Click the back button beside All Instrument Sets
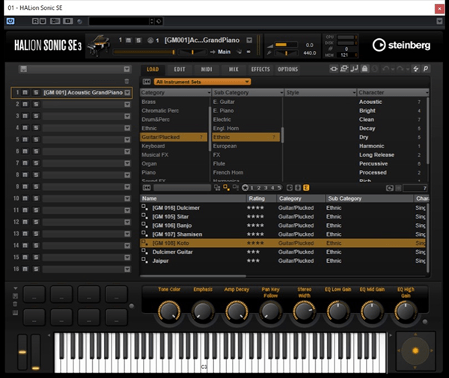 point(147,82)
